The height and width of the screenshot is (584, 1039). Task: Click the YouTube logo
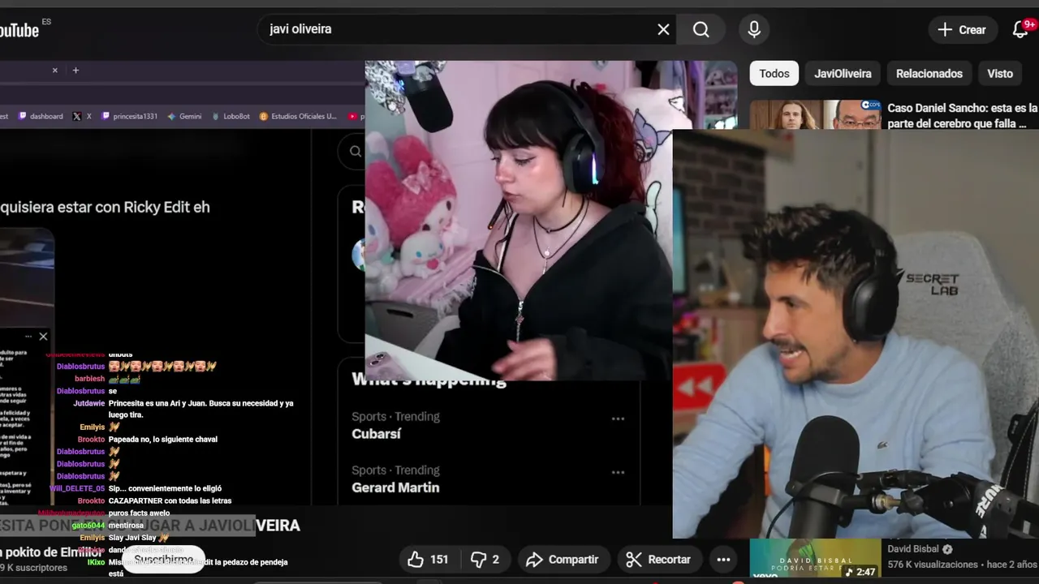point(19,30)
